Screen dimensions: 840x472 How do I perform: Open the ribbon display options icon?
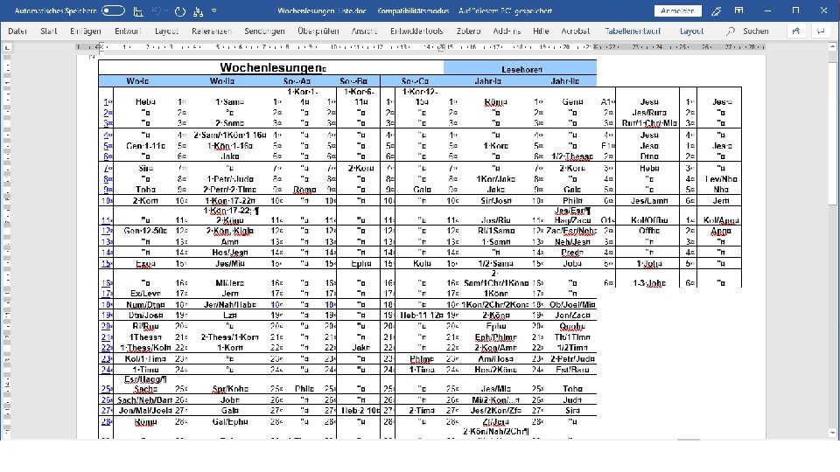click(x=738, y=10)
